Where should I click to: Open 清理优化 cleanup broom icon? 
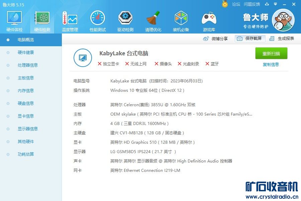click(x=153, y=21)
